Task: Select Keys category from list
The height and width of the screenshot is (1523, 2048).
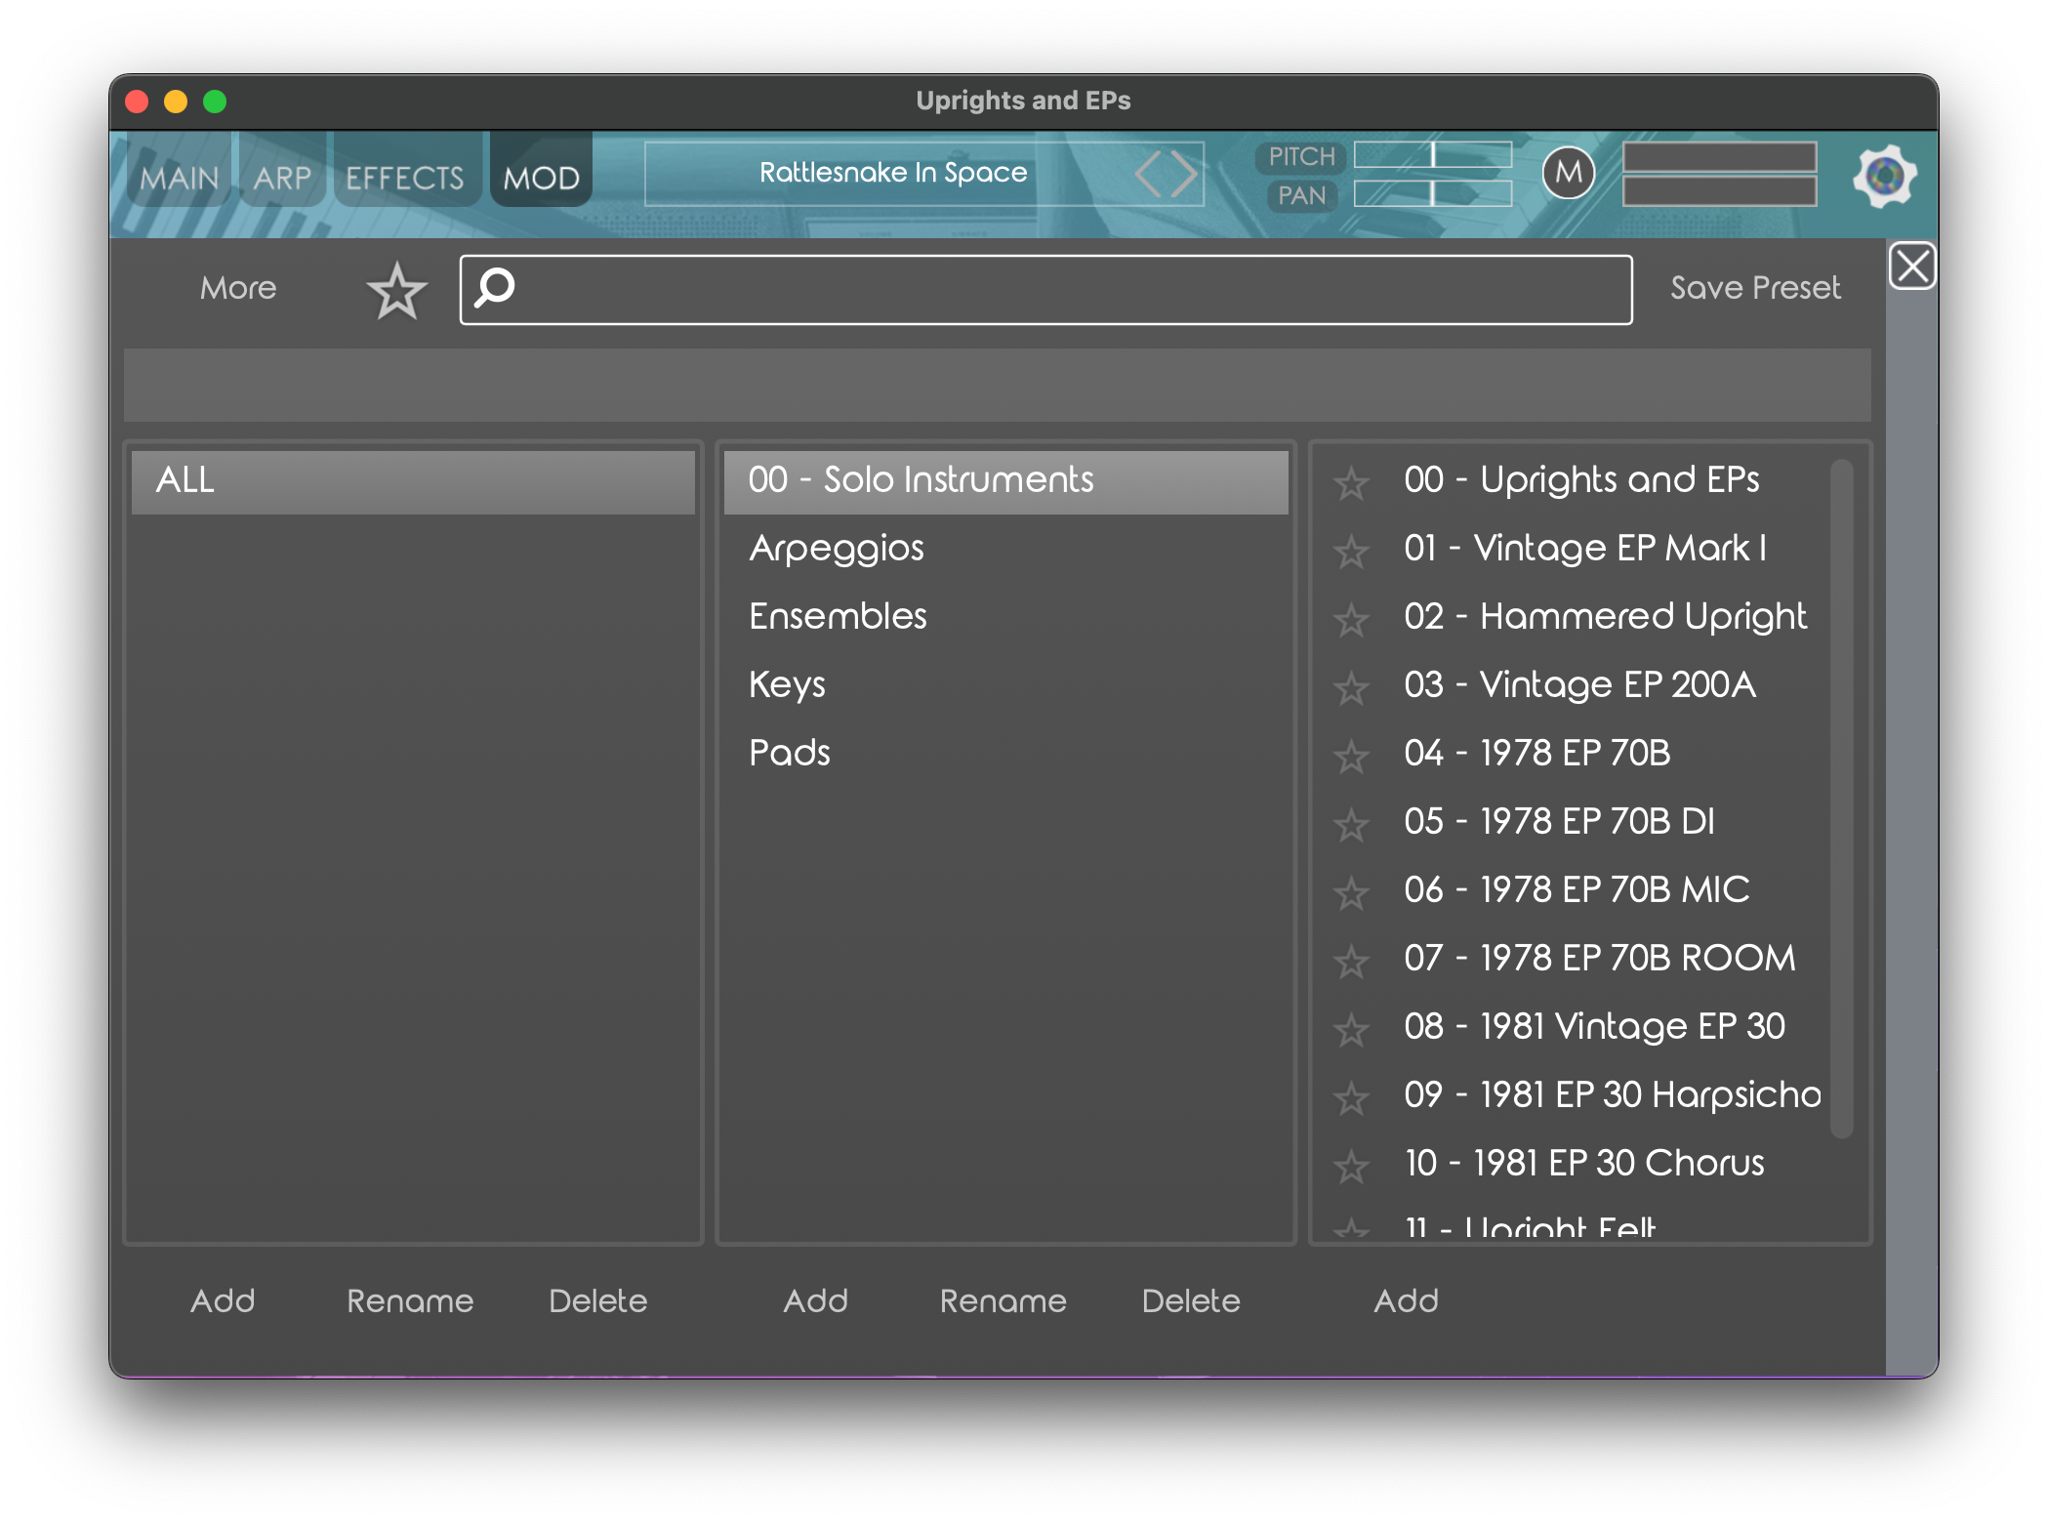Action: tap(784, 683)
